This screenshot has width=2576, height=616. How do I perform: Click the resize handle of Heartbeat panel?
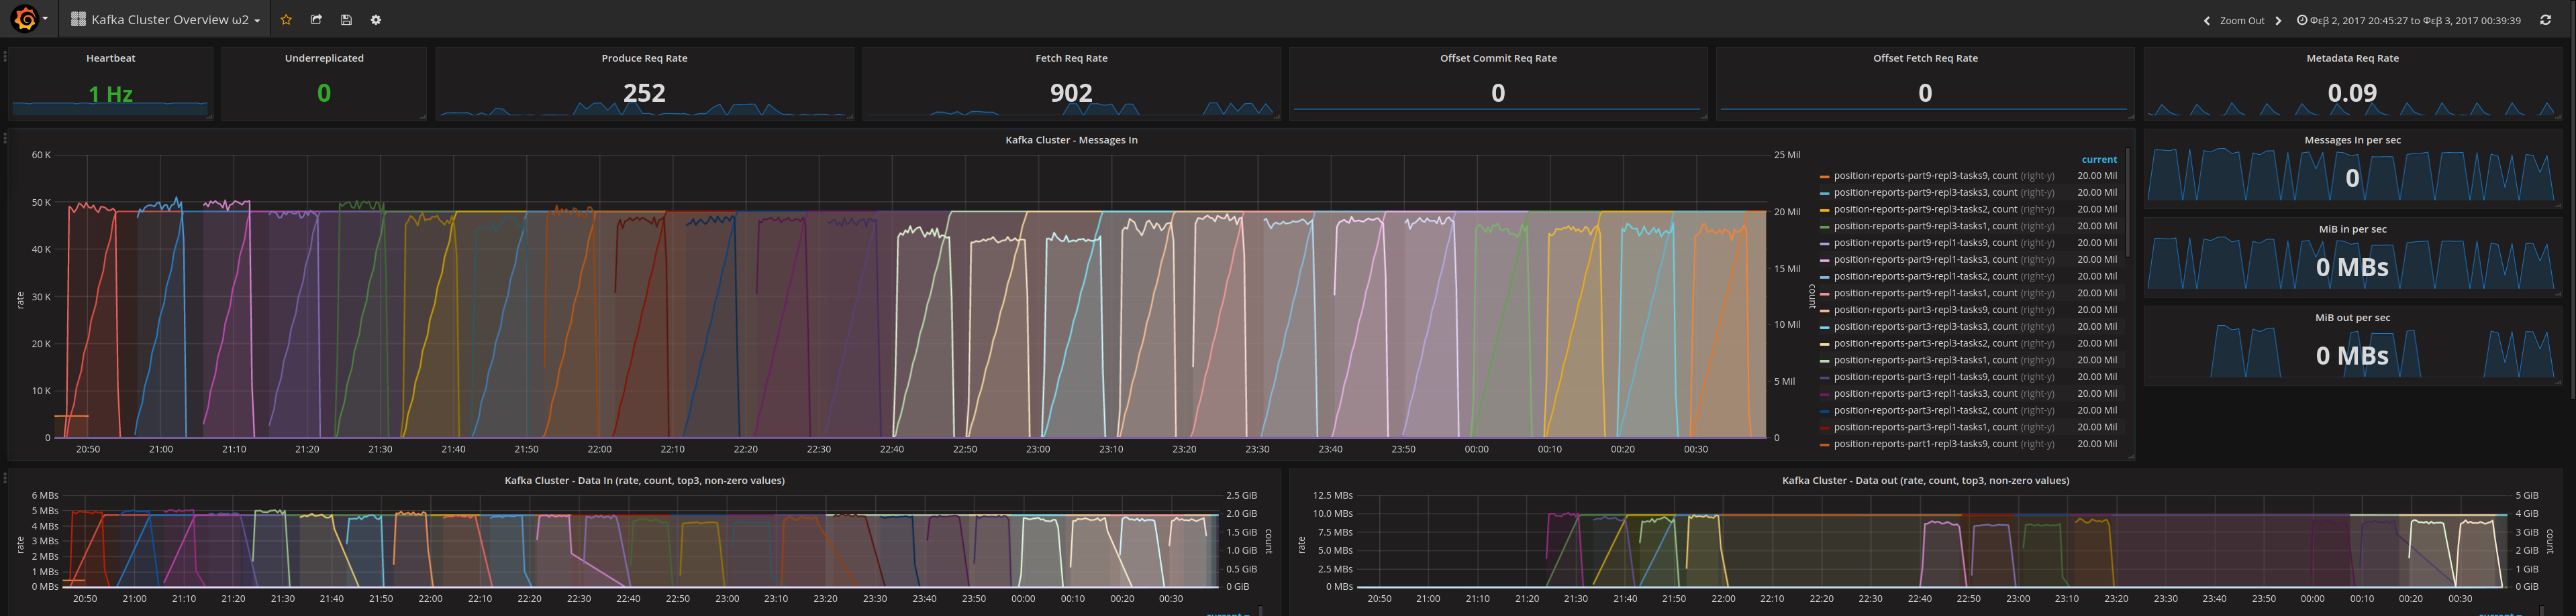point(210,117)
